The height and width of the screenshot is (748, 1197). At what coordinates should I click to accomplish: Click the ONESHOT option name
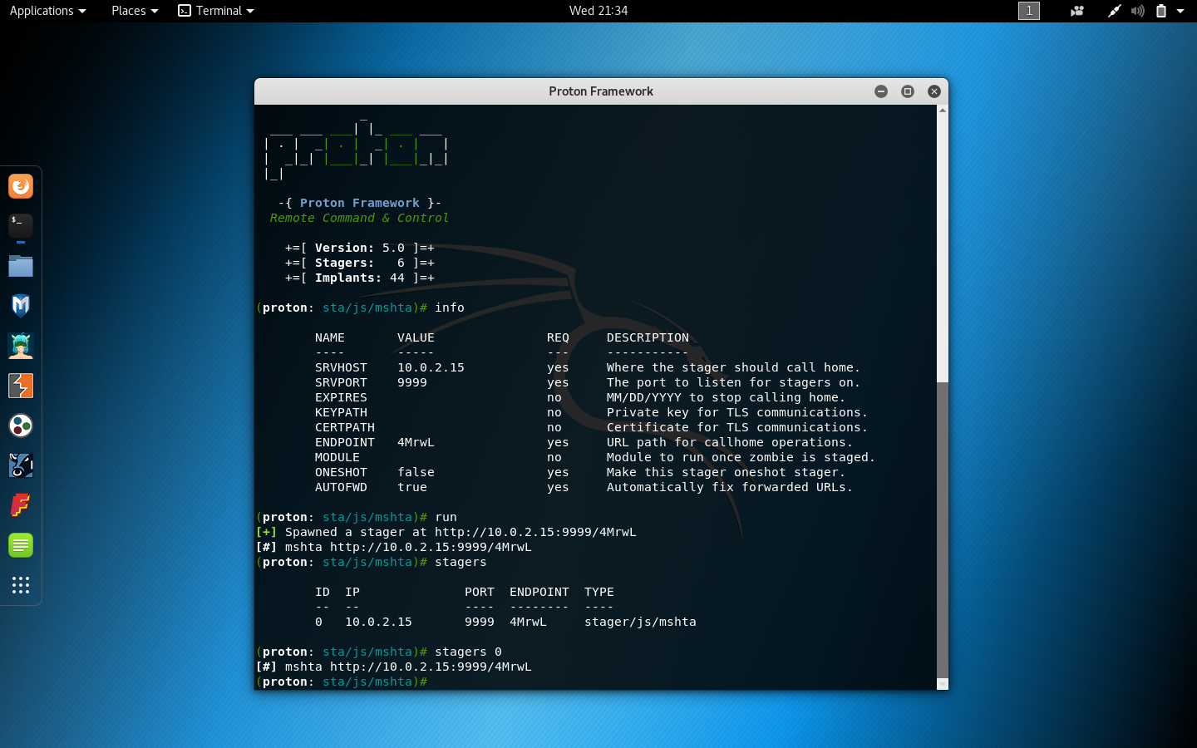[341, 472]
